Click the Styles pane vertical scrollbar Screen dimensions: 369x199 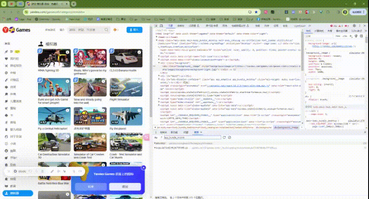coord(366,40)
